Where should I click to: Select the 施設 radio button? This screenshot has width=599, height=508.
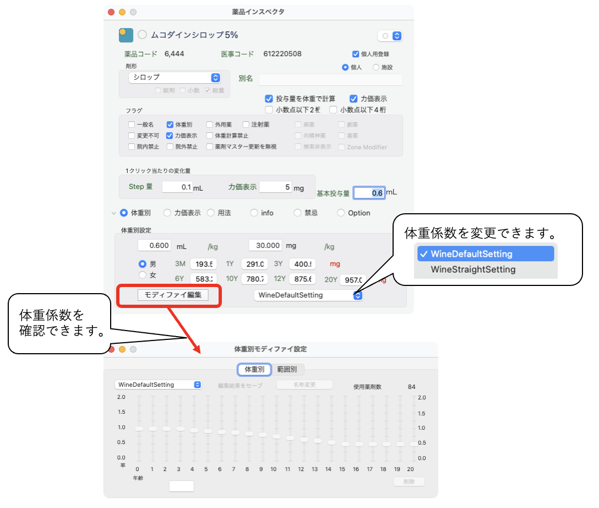point(376,67)
